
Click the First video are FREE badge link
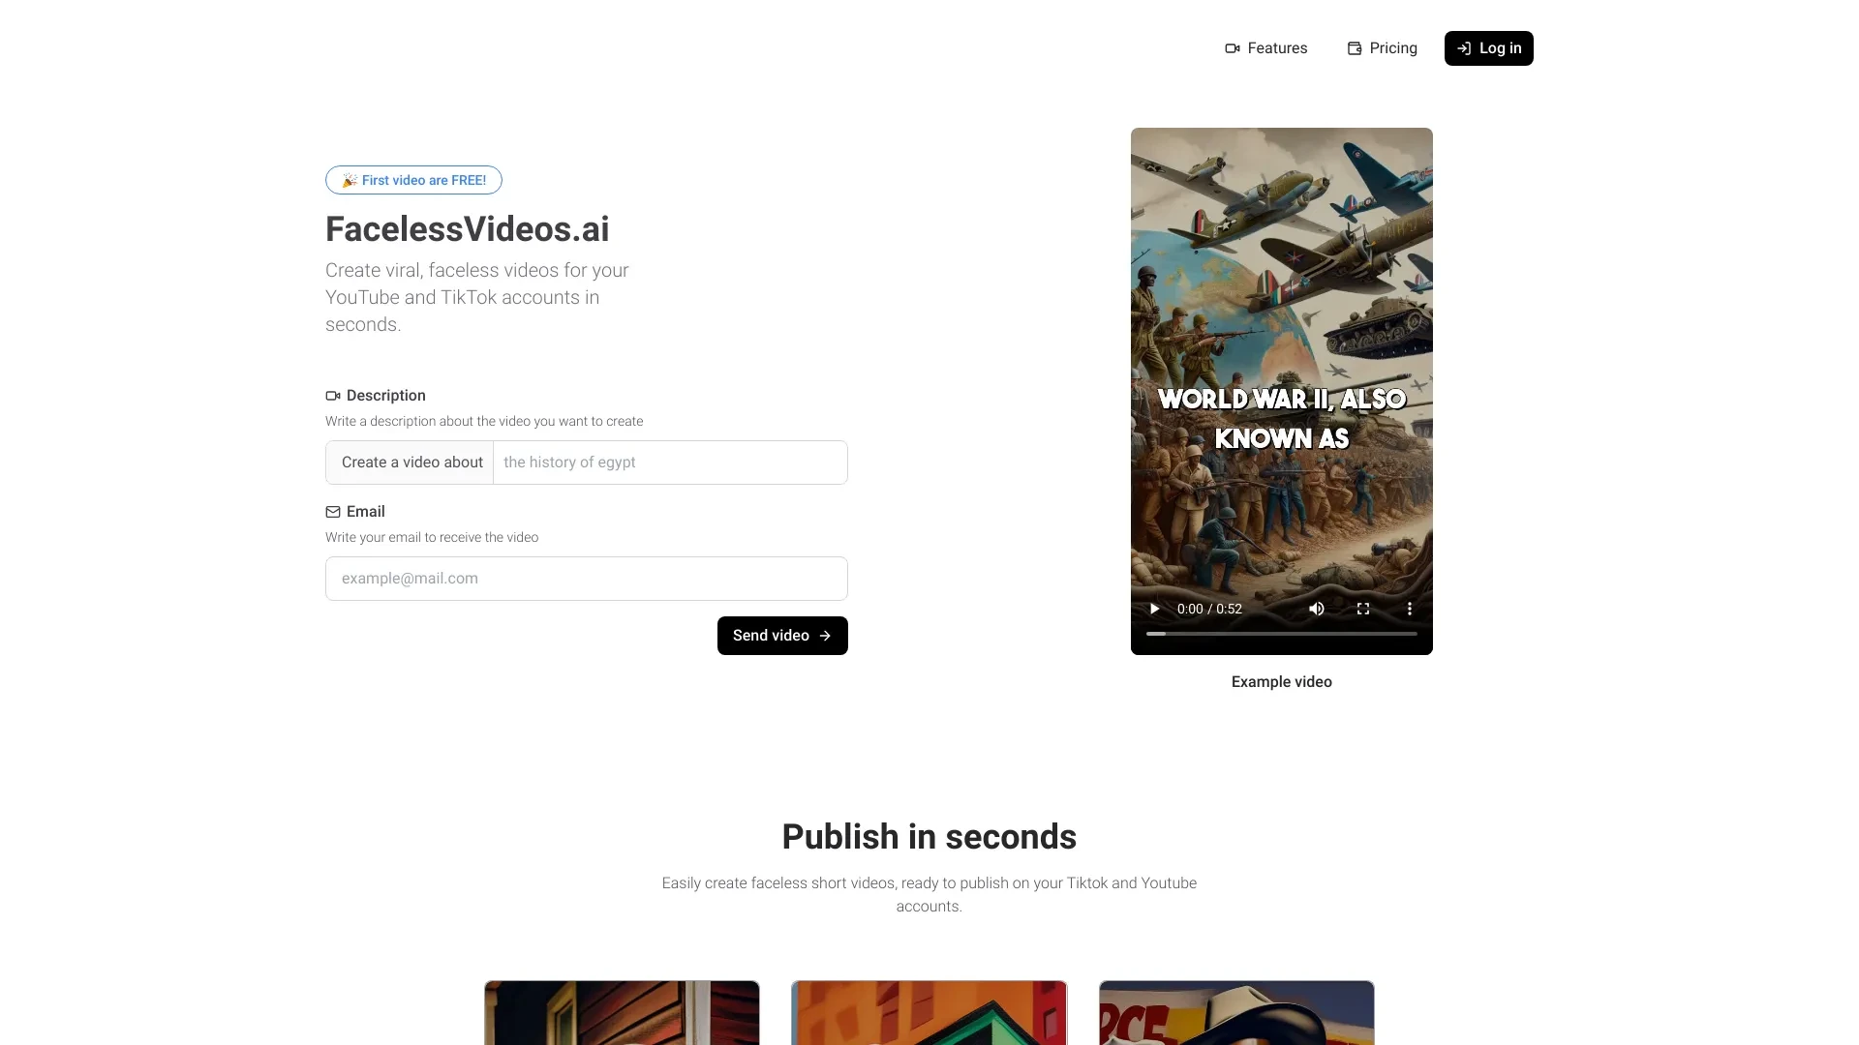coord(413,180)
